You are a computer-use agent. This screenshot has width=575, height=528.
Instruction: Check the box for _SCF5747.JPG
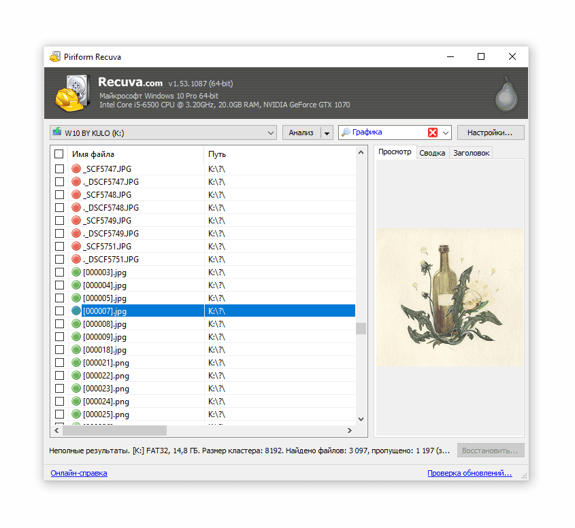tap(59, 169)
